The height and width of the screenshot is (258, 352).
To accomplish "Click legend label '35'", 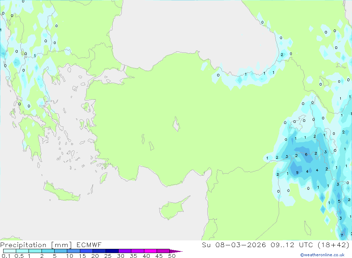I will (133, 256).
